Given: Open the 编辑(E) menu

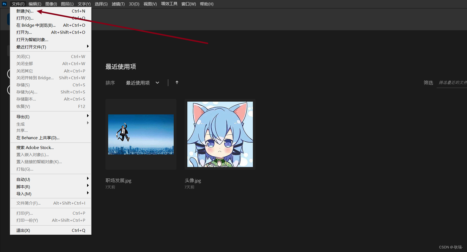Looking at the screenshot, I should pos(34,4).
